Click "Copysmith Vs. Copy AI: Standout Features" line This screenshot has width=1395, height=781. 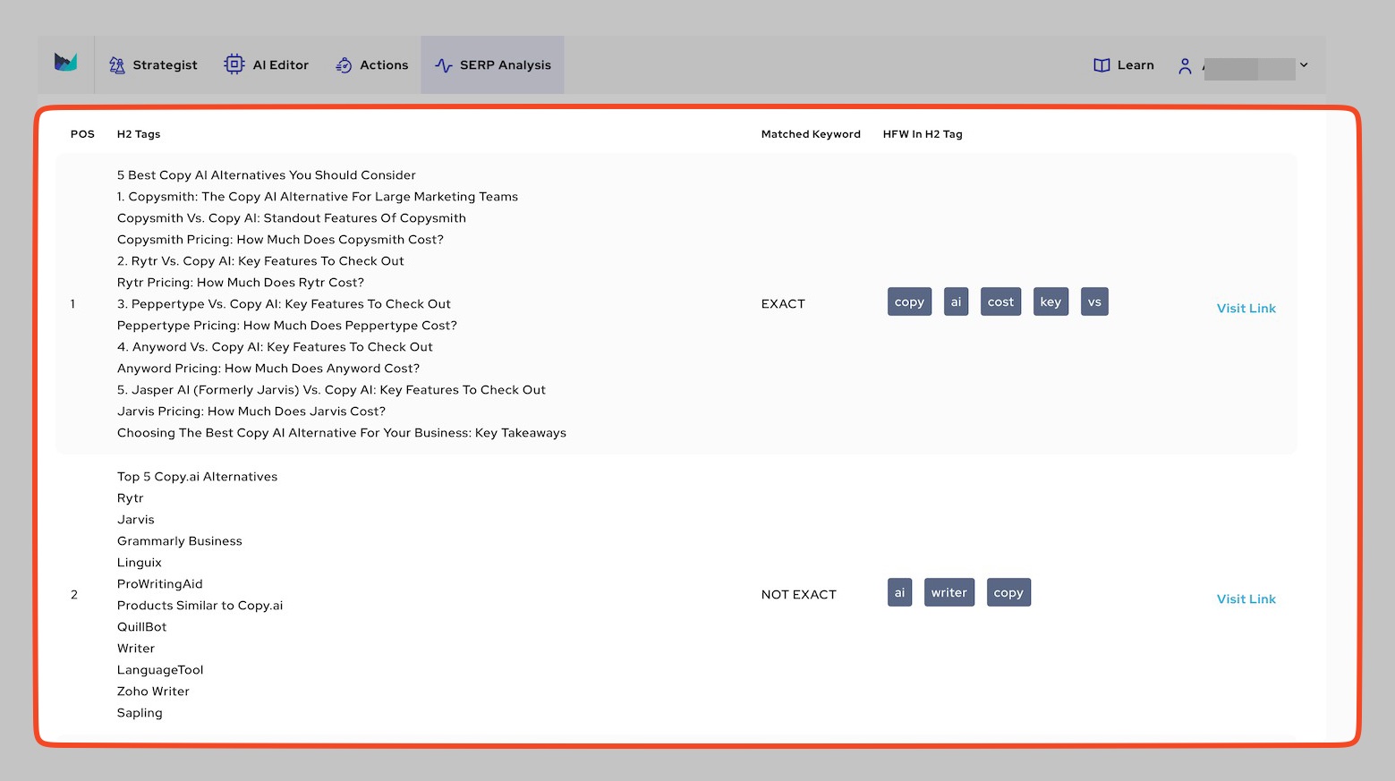pyautogui.click(x=292, y=218)
